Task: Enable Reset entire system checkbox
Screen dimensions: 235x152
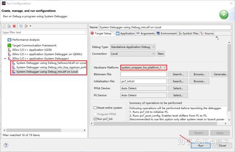Action: pos(95,108)
